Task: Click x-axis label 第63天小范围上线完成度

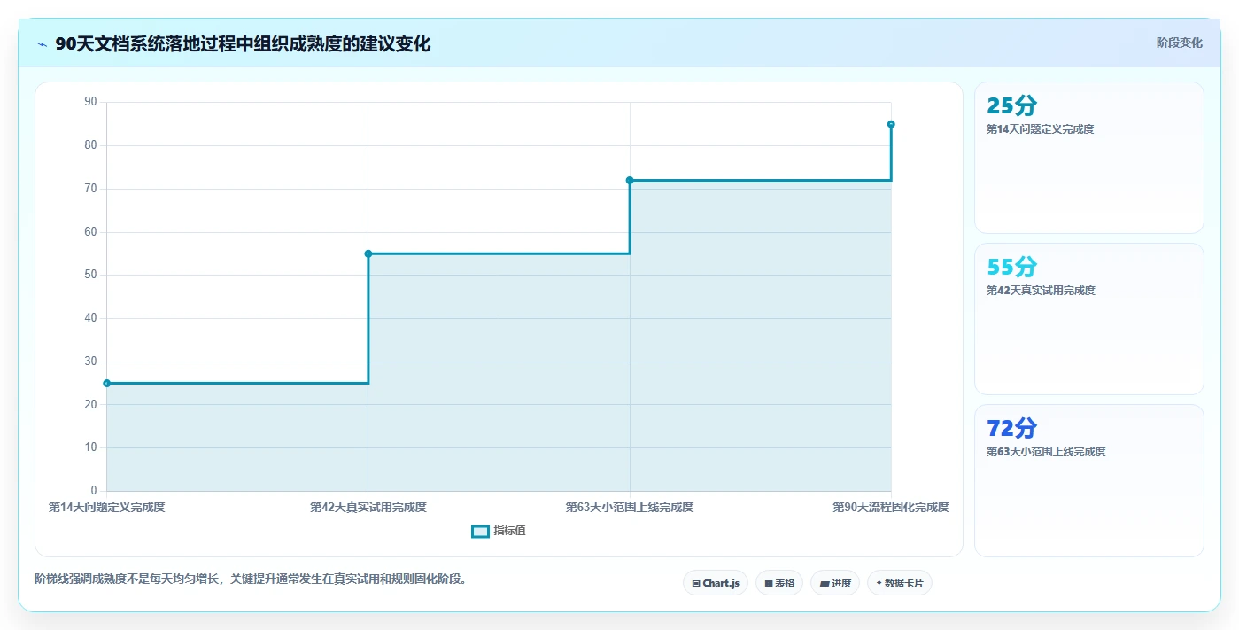Action: click(x=630, y=508)
